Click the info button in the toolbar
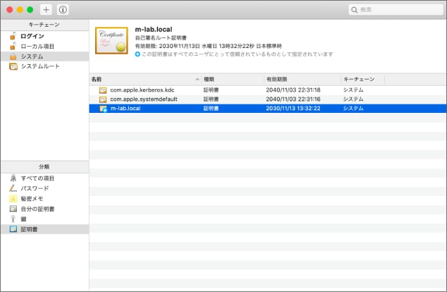447x292 pixels. [63, 10]
